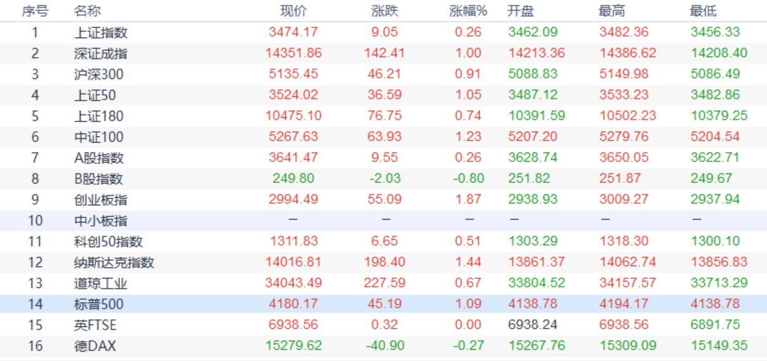Click A股指数 high value 3650.05
Image resolution: width=767 pixels, height=361 pixels.
pyautogui.click(x=624, y=157)
